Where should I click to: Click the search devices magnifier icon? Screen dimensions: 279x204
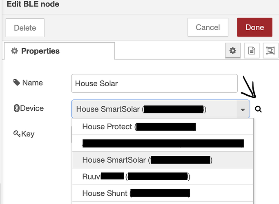258,109
